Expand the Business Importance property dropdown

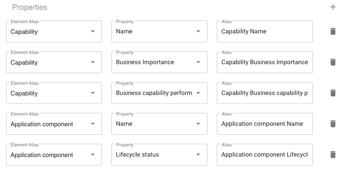coord(159,62)
